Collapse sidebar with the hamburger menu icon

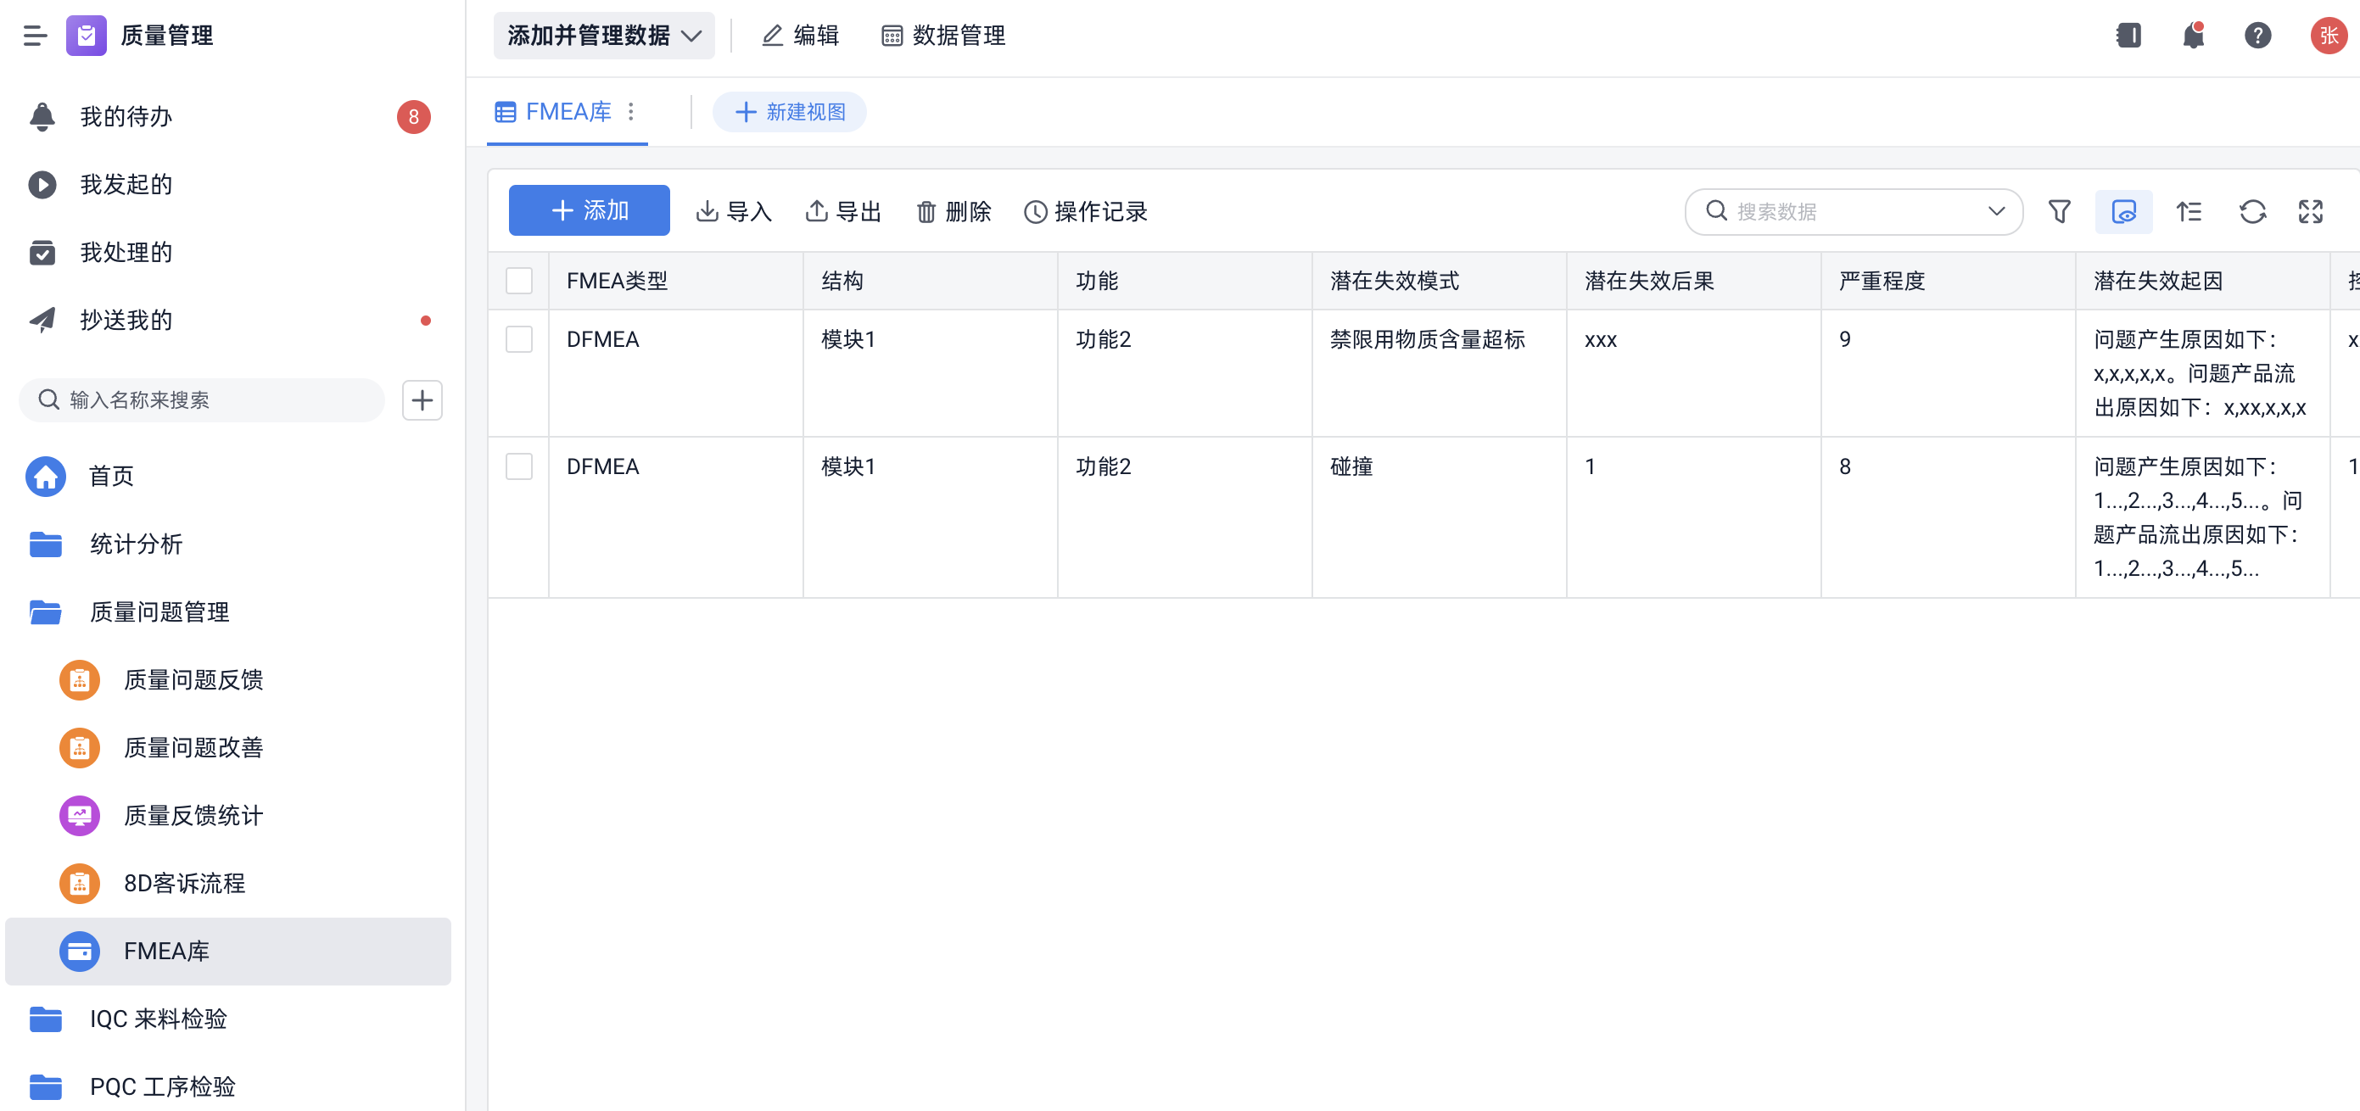35,36
